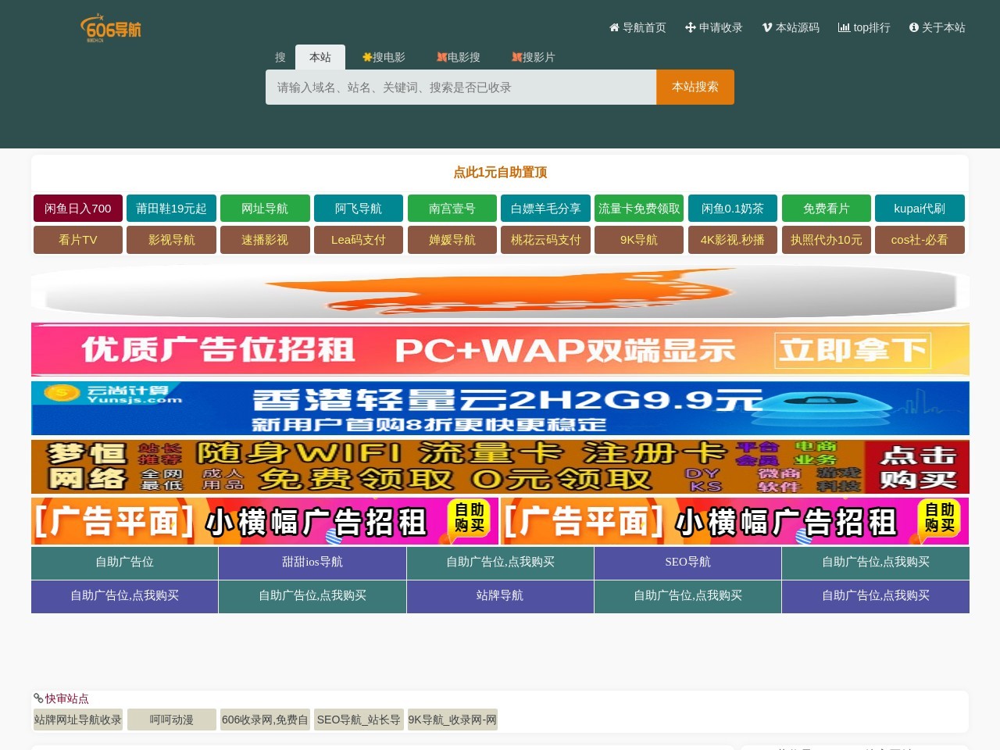Open the 点此1元自助置顶 link
The height and width of the screenshot is (750, 1000).
click(500, 172)
